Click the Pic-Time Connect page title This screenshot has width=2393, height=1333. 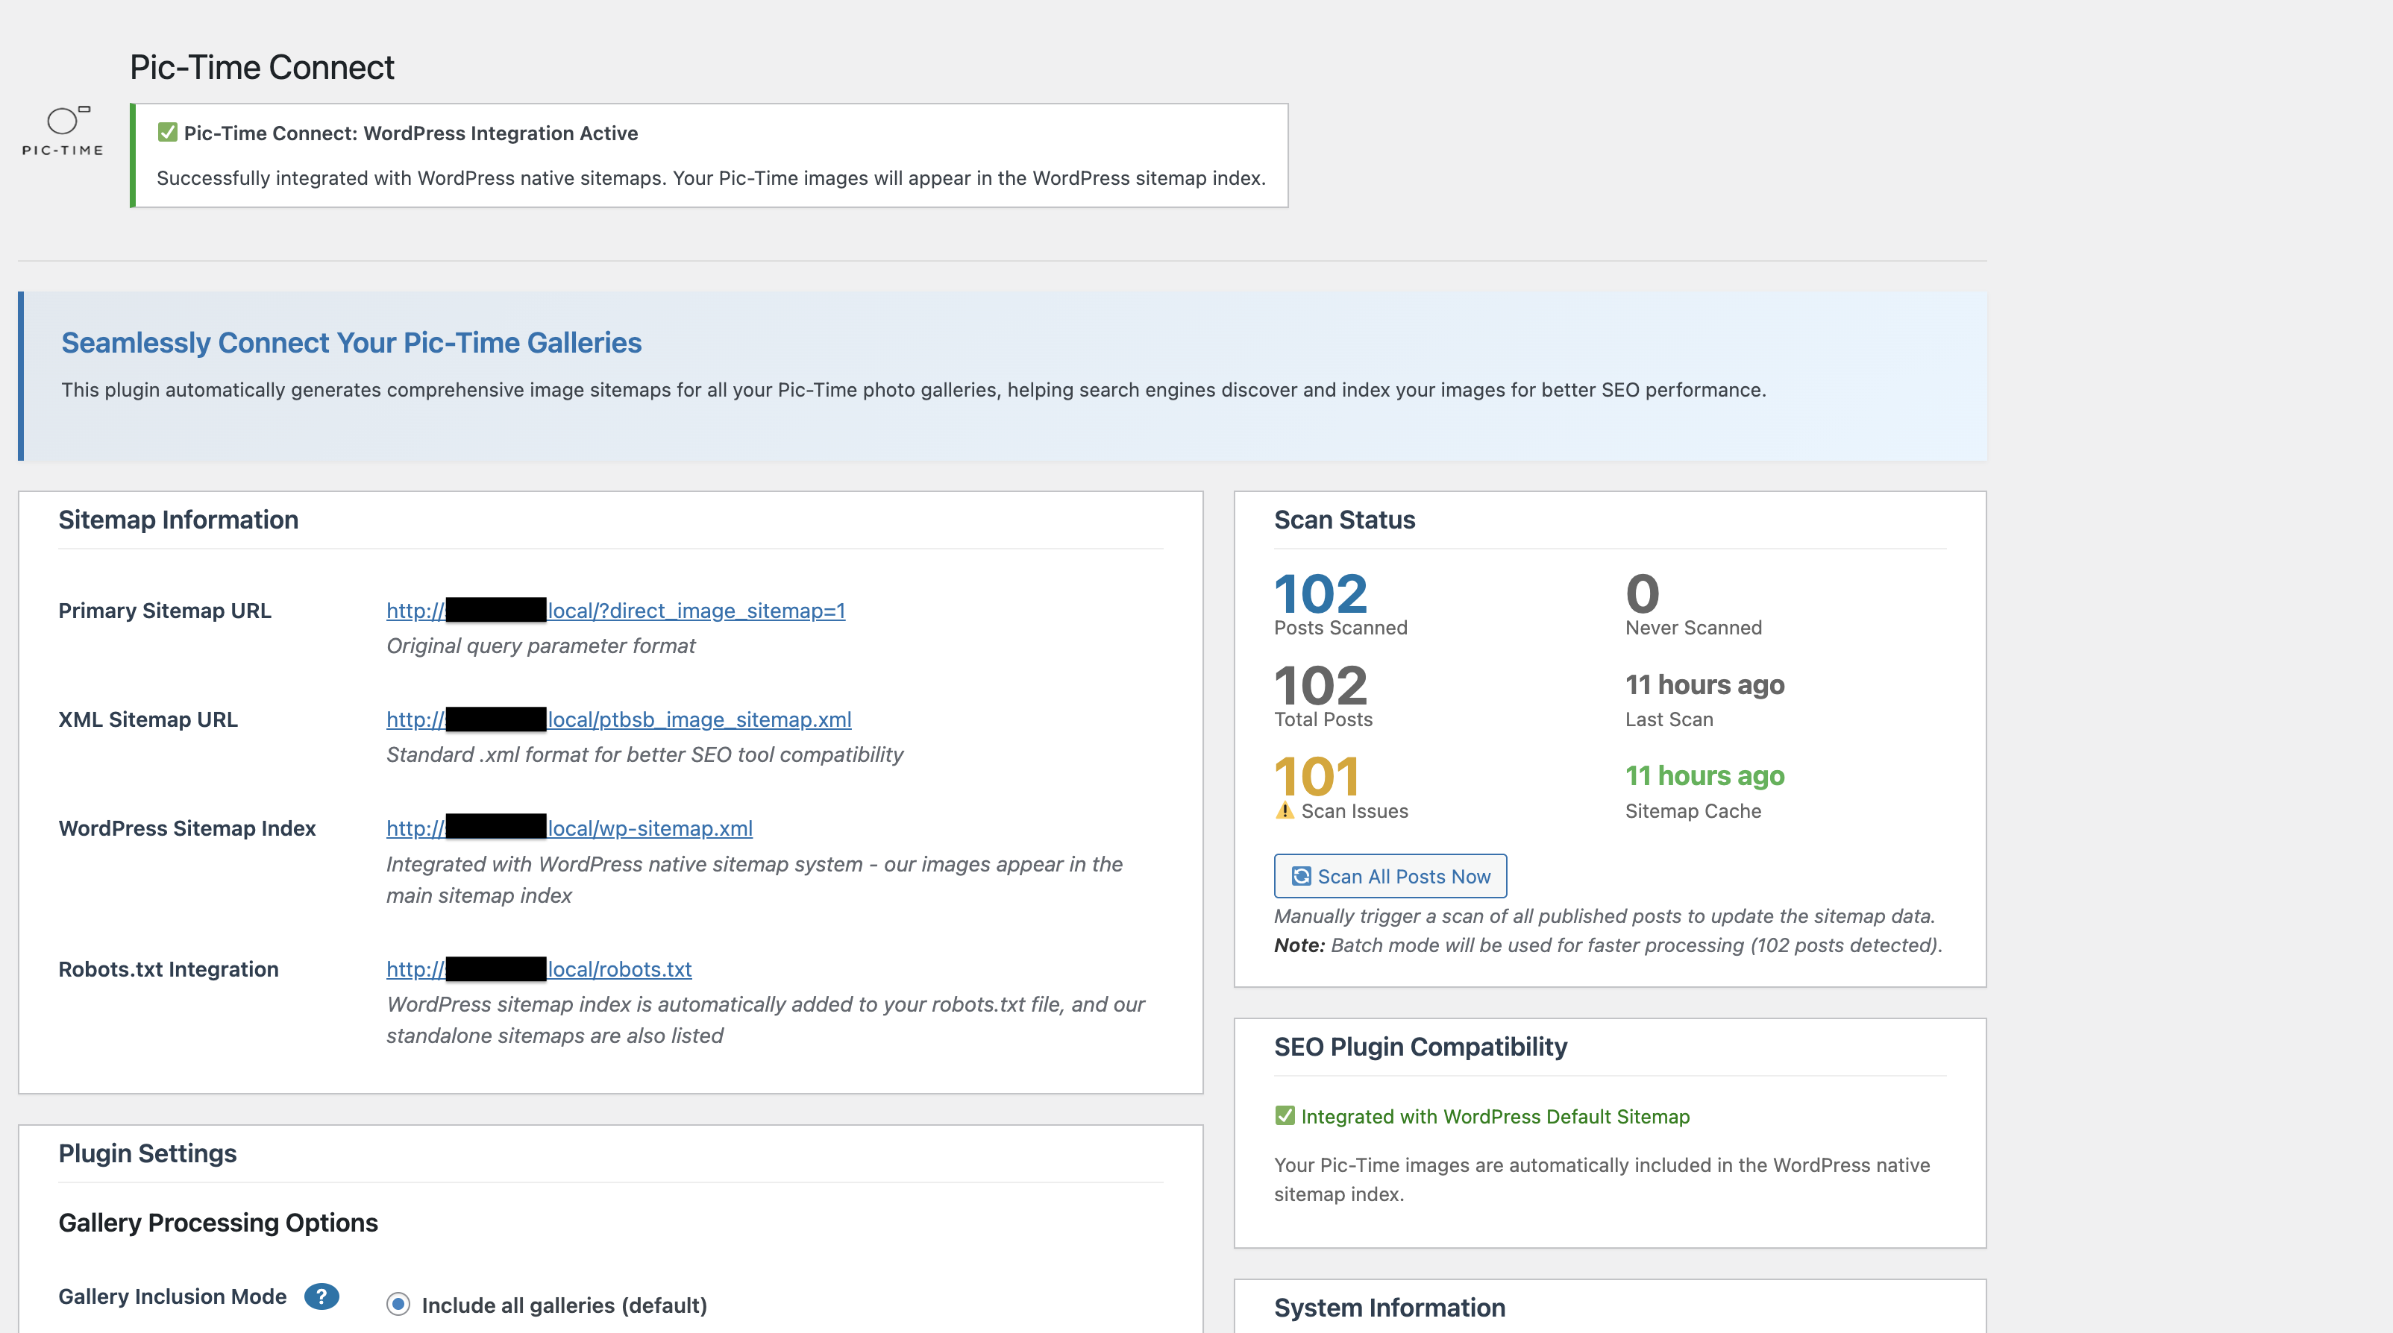(x=261, y=66)
